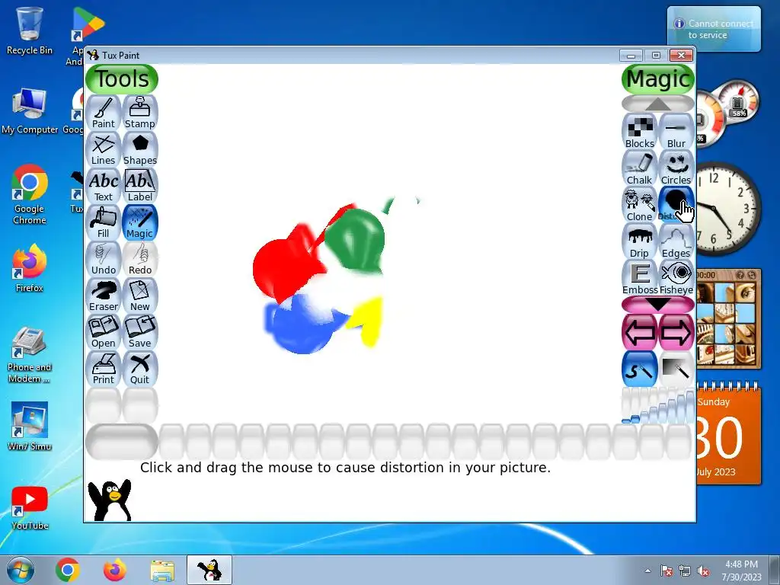Screen dimensions: 780x585
Task: Activate the Text tool
Action: [104, 186]
